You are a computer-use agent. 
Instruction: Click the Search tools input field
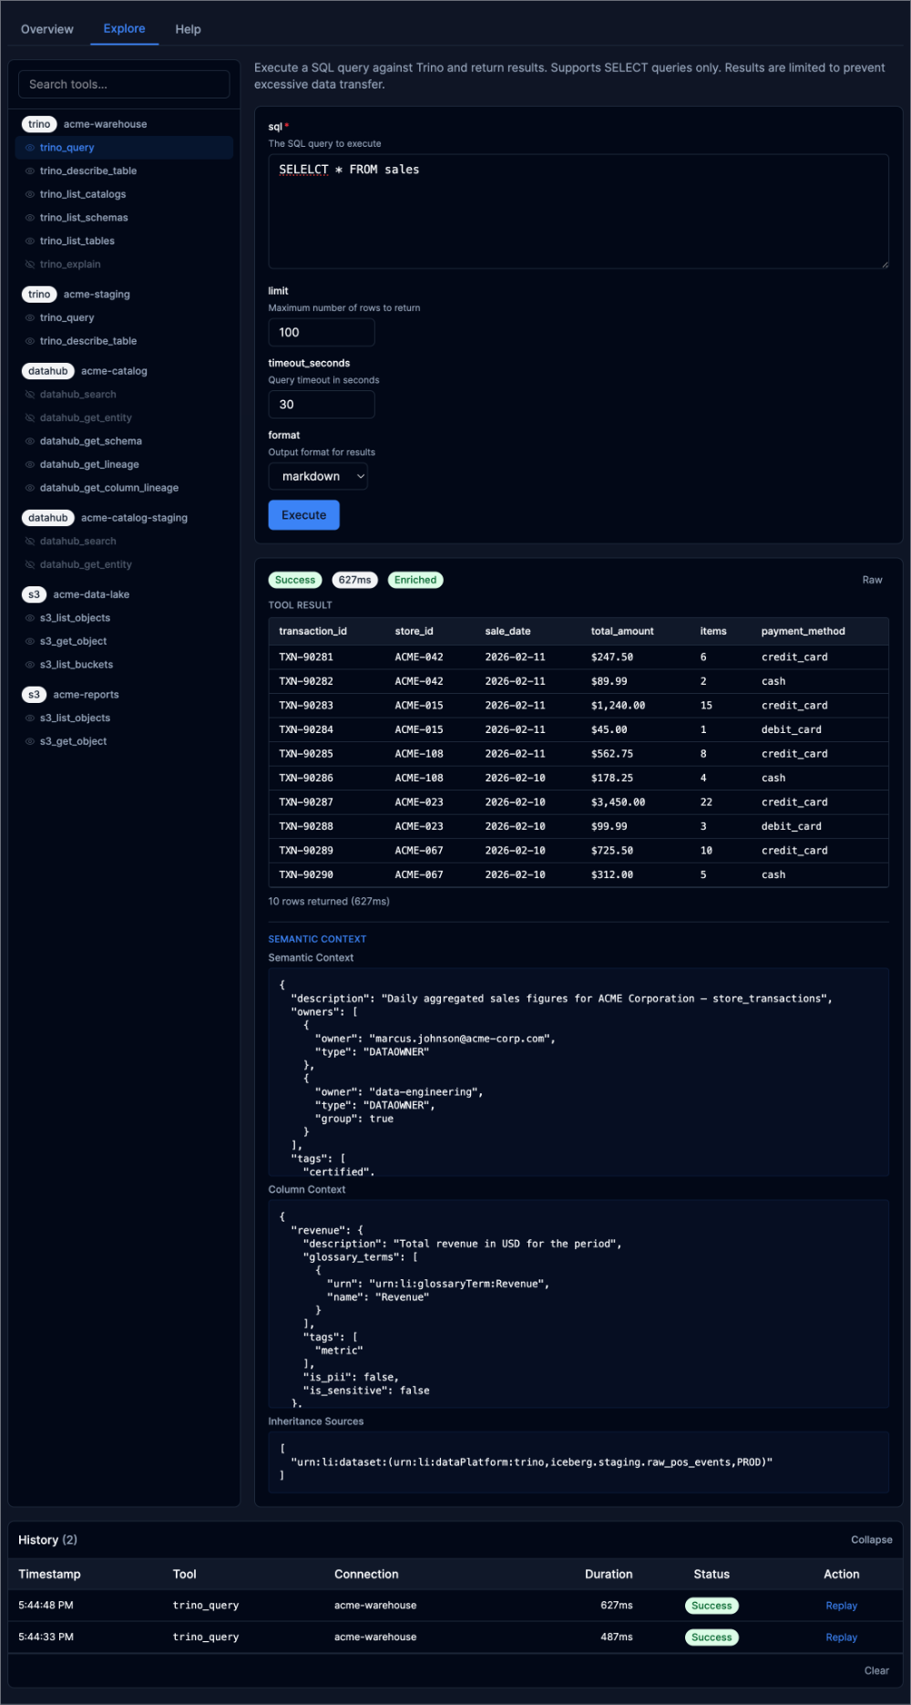click(124, 85)
